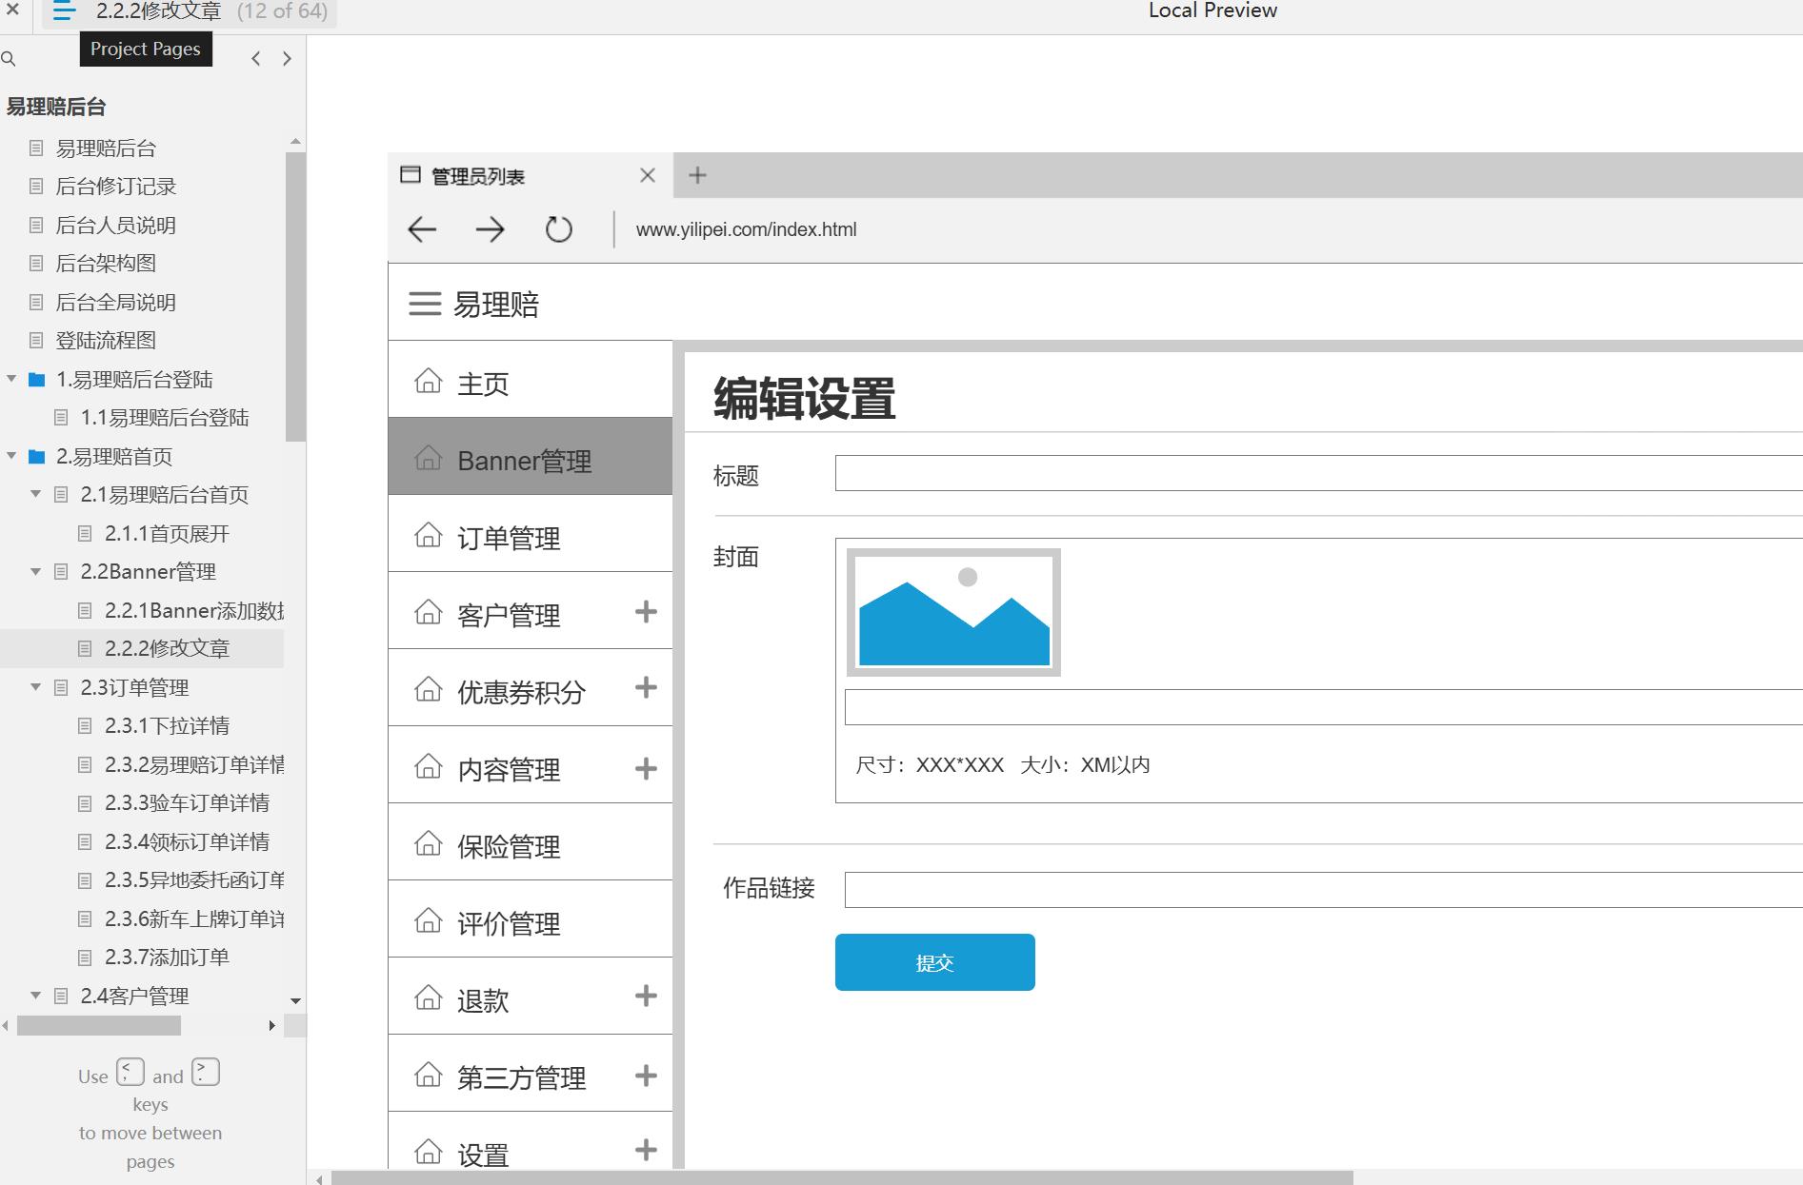Click sidebar vertical scrollbar thumb
The width and height of the screenshot is (1803, 1185).
coord(295,296)
